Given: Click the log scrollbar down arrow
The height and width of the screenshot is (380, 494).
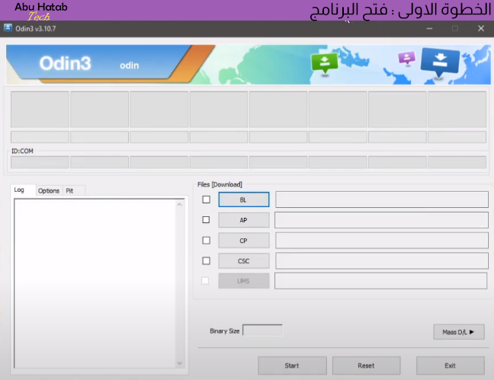Looking at the screenshot, I should point(180,363).
